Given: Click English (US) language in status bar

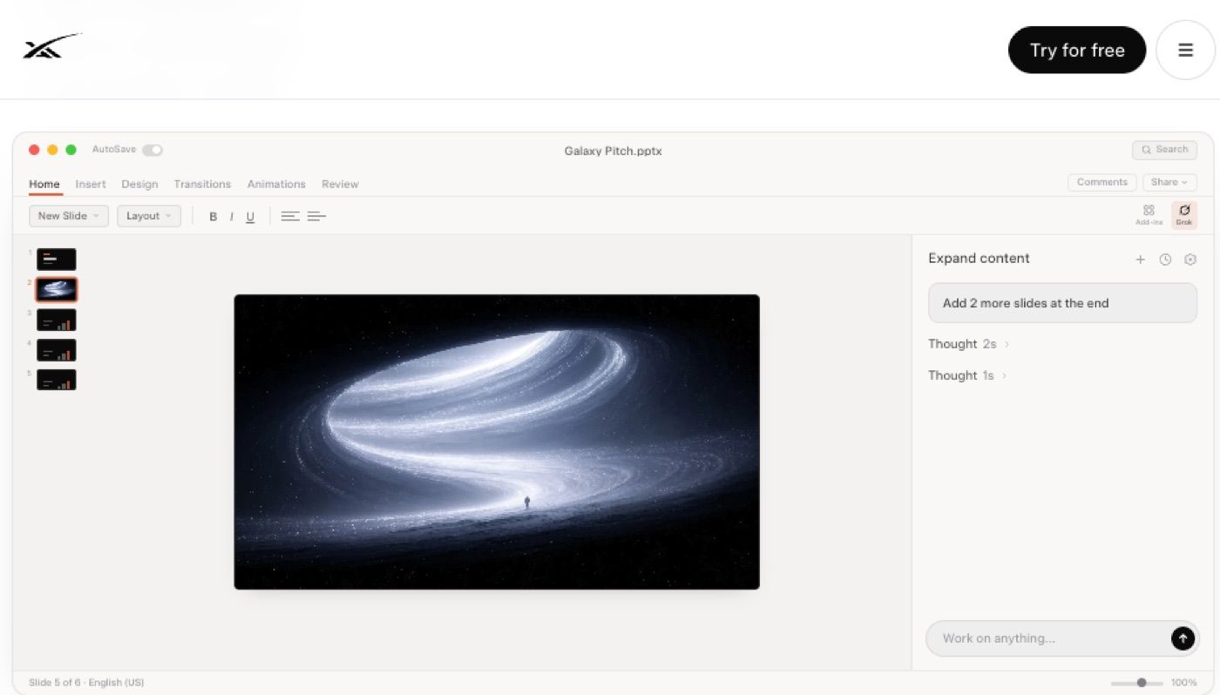Looking at the screenshot, I should 117,683.
